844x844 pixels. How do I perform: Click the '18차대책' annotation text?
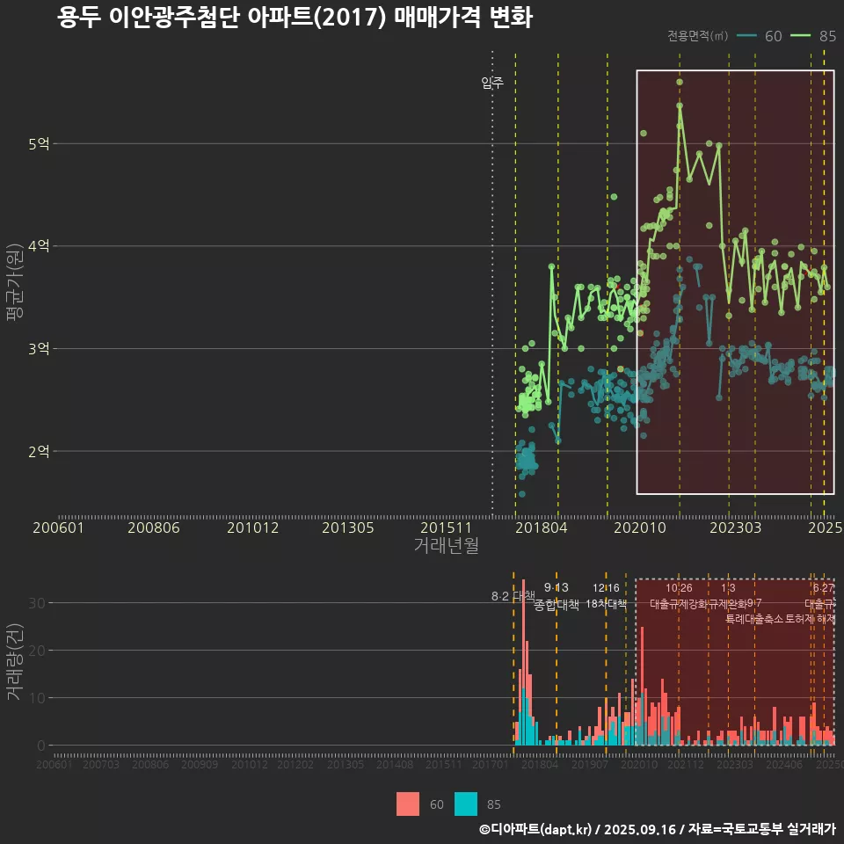click(606, 604)
